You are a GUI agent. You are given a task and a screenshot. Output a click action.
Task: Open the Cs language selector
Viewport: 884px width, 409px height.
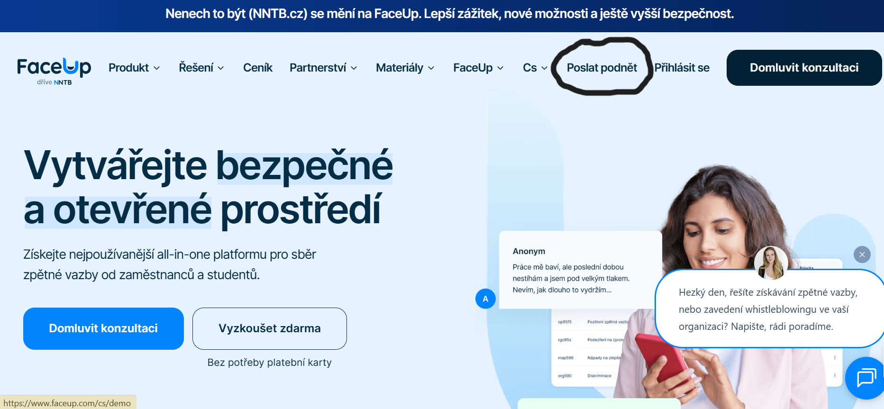[x=535, y=68]
